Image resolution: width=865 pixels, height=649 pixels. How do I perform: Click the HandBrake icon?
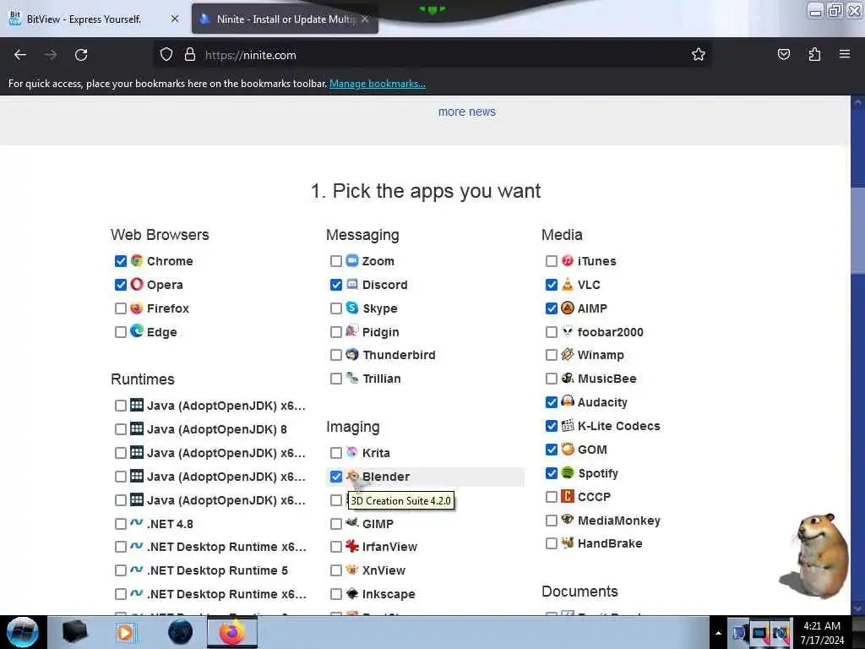[x=567, y=543]
